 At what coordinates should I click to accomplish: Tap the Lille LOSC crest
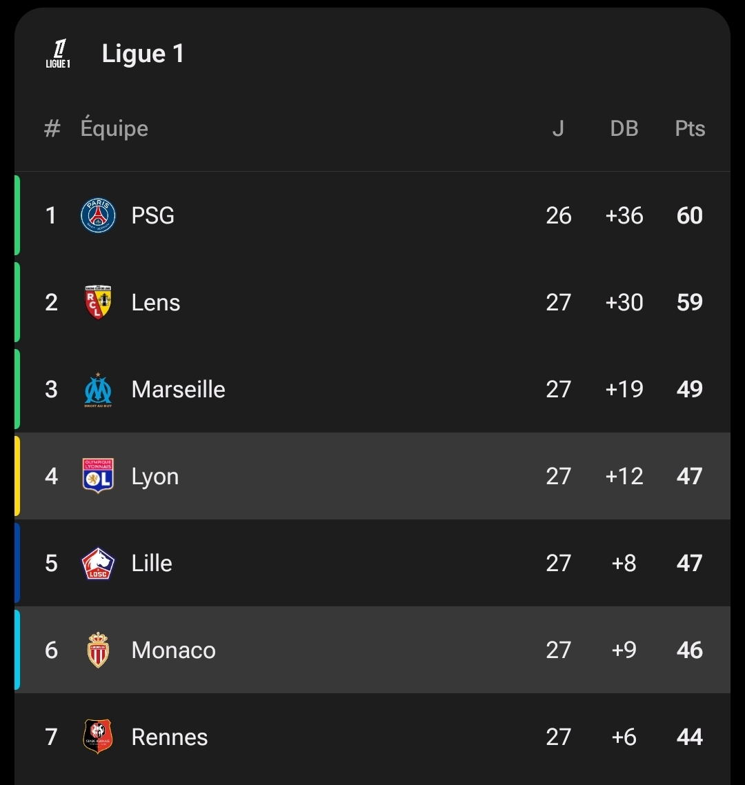coord(98,563)
